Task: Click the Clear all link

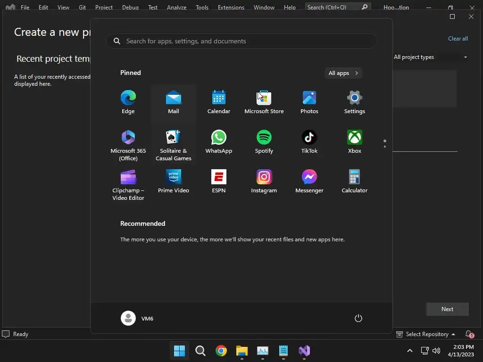Action: click(x=458, y=39)
